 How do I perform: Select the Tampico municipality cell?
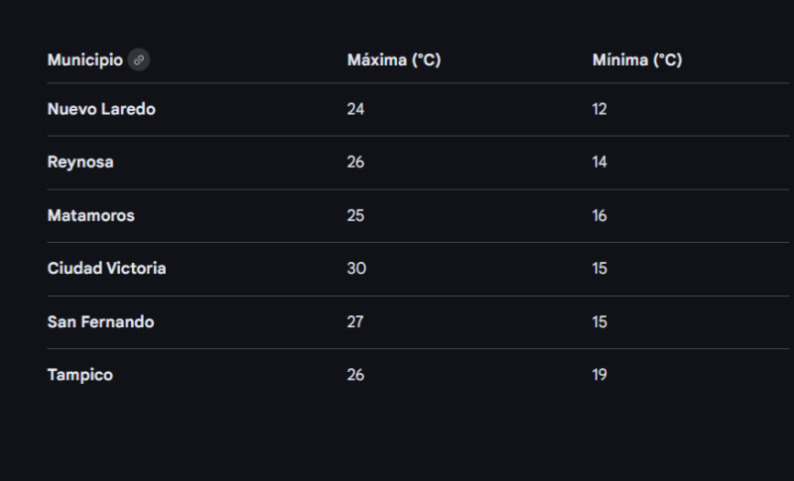80,375
